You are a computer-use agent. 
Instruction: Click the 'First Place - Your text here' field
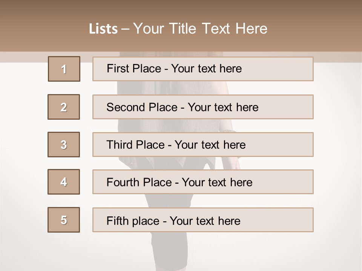(x=203, y=69)
